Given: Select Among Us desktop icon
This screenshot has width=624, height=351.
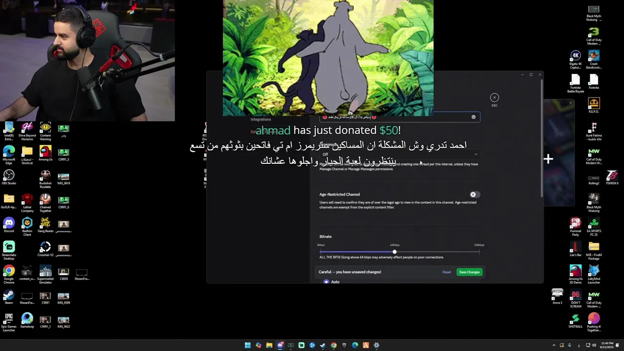Looking at the screenshot, I should [x=45, y=153].
